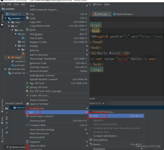Click Compare with Branch menu entry
Image resolution: width=164 pixels, height=150 pixels.
tap(106, 136)
